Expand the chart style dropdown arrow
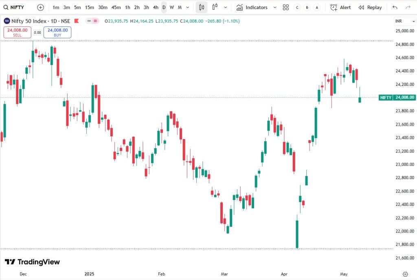 tap(226, 7)
